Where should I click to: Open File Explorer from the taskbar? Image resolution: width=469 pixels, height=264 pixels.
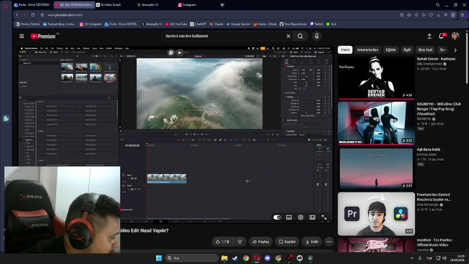pos(224,258)
